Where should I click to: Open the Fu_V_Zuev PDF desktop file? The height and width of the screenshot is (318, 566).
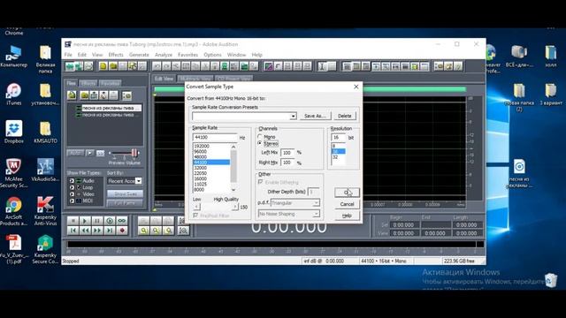coord(14,249)
